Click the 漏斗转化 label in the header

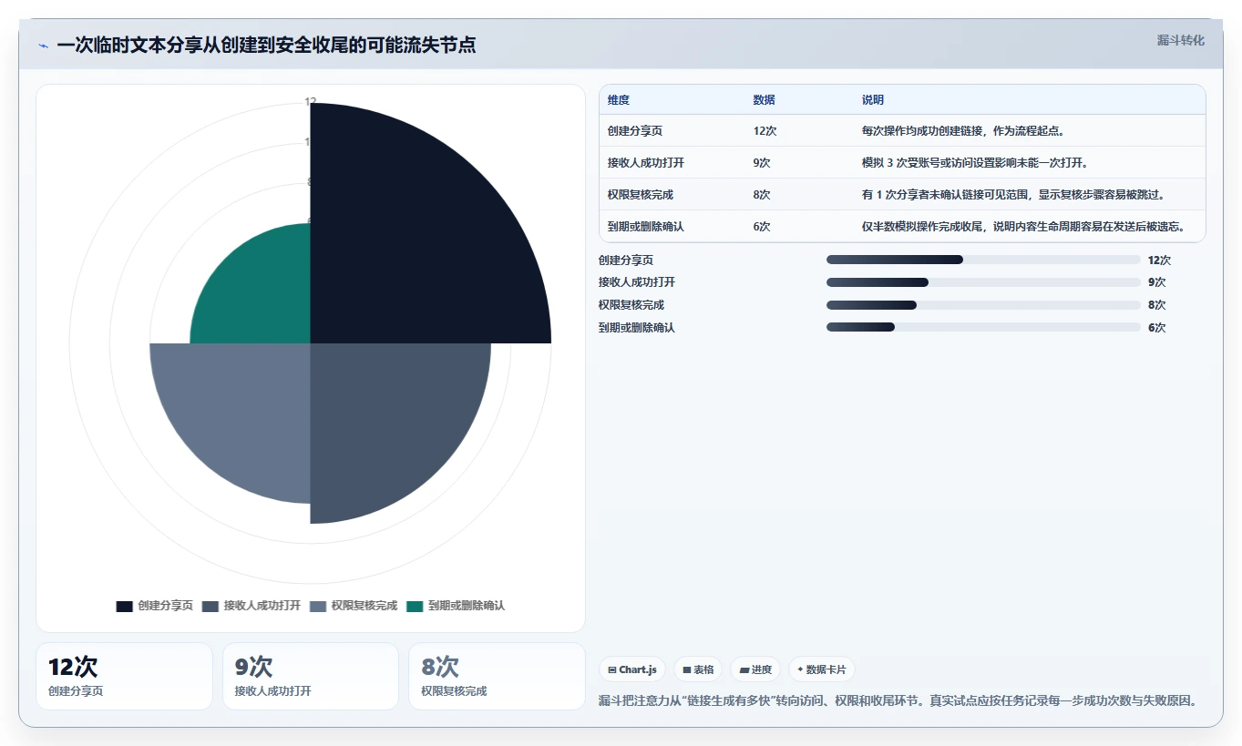[1180, 40]
